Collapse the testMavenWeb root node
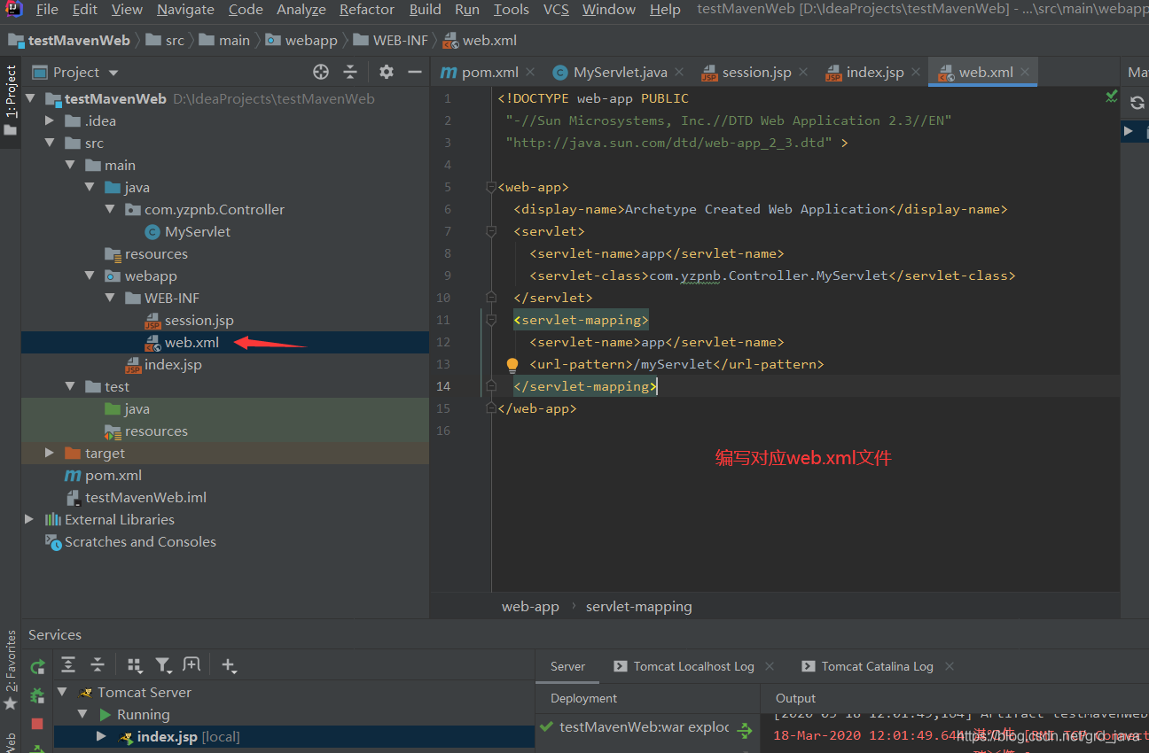Image resolution: width=1149 pixels, height=753 pixels. [31, 98]
